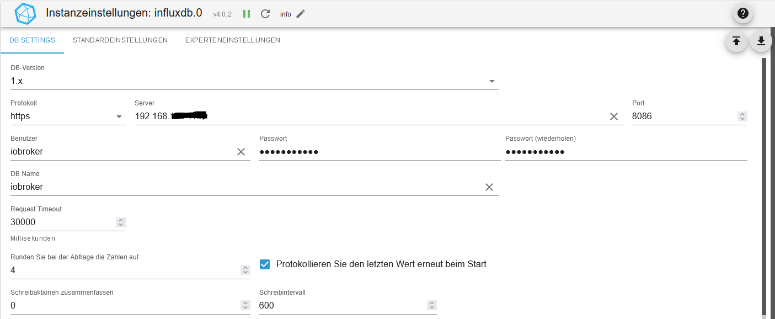This screenshot has height=319, width=775.
Task: Clear the DB Name field
Action: (489, 187)
